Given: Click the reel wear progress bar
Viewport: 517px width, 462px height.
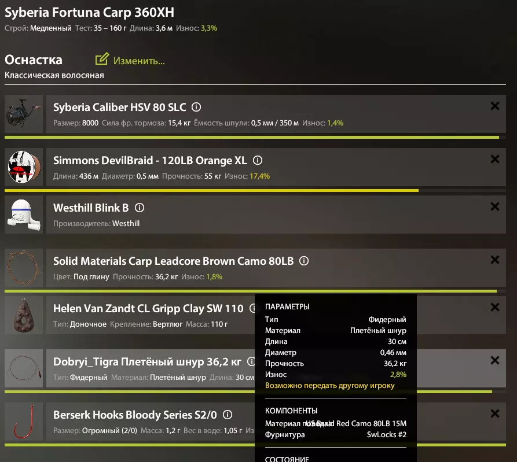Looking at the screenshot, I should tap(255, 137).
